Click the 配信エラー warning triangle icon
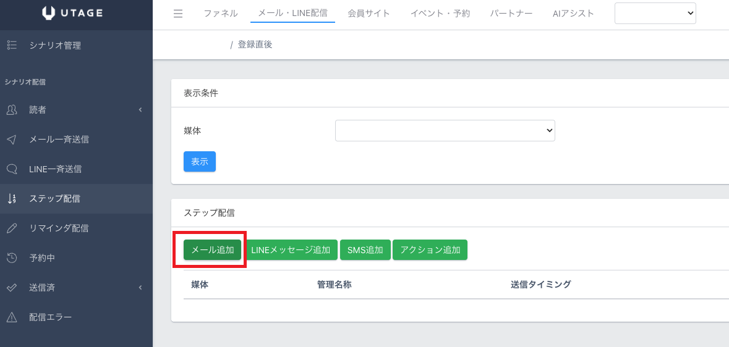 tap(12, 317)
